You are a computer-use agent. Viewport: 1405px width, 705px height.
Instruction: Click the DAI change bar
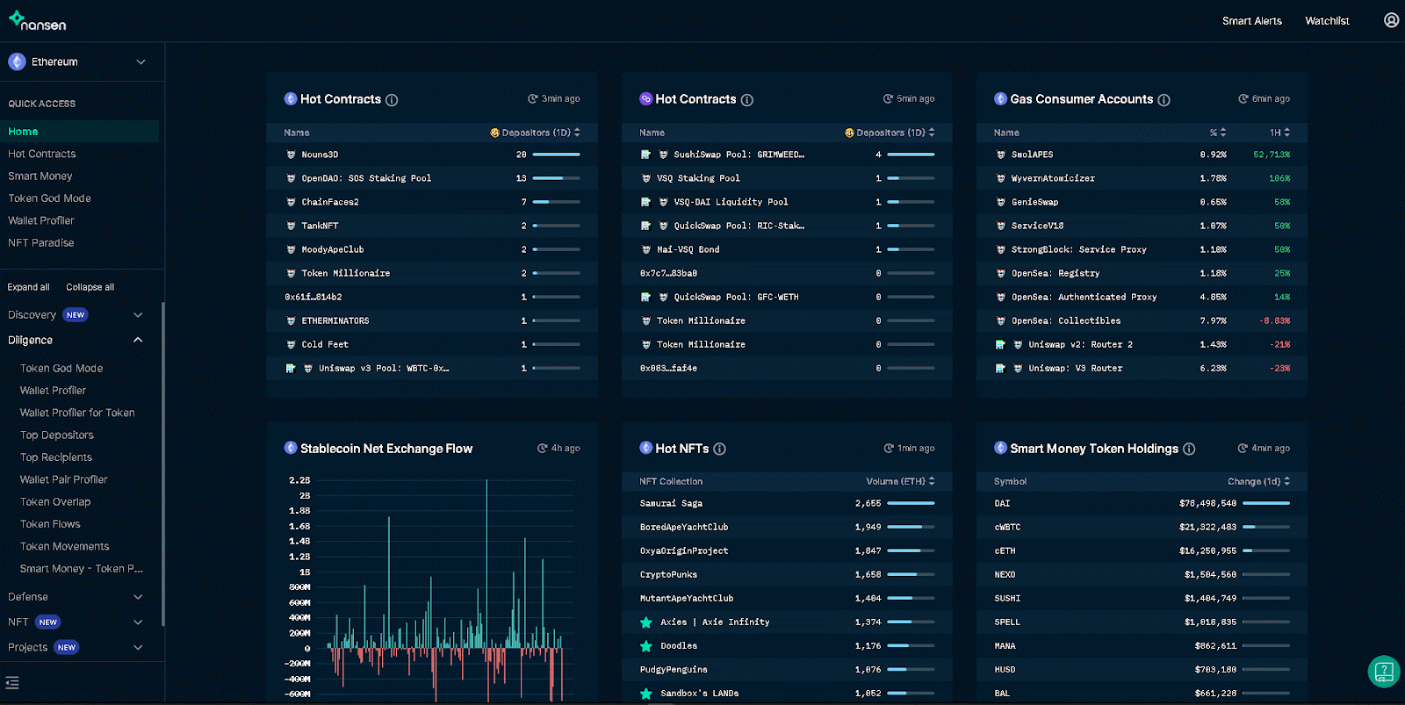tap(1266, 504)
